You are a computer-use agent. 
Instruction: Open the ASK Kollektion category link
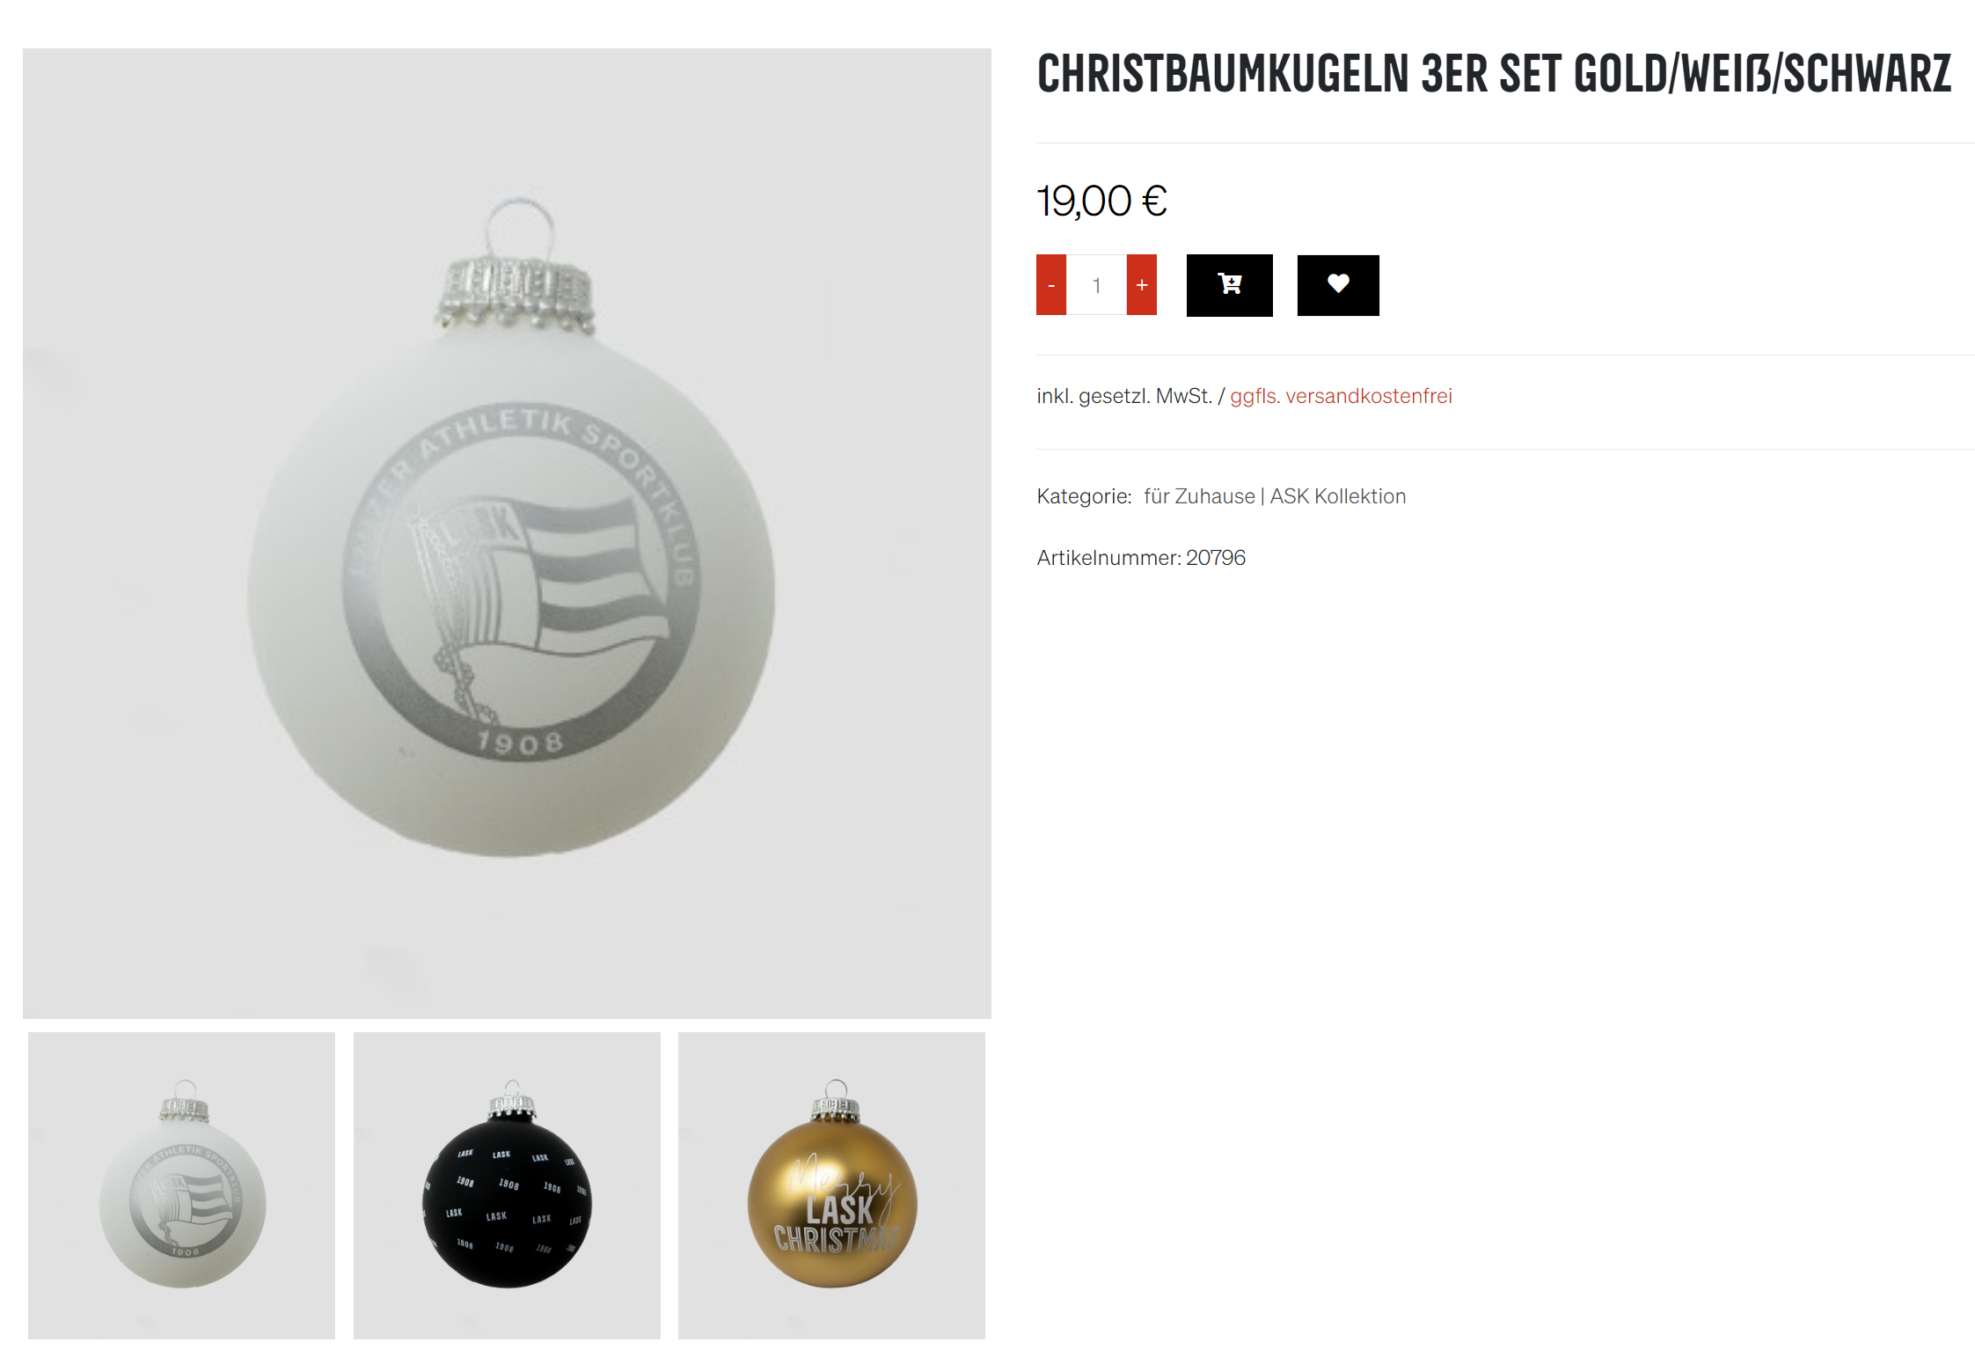click(1338, 496)
